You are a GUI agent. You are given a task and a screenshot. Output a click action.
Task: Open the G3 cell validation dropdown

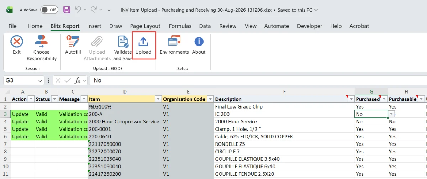coord(391,114)
